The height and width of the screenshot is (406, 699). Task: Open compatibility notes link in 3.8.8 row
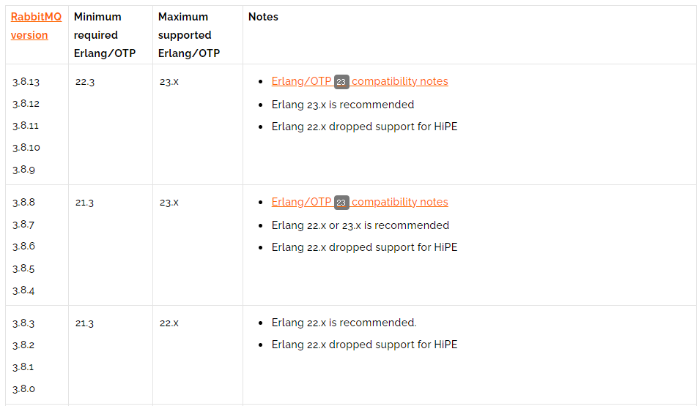[360, 202]
